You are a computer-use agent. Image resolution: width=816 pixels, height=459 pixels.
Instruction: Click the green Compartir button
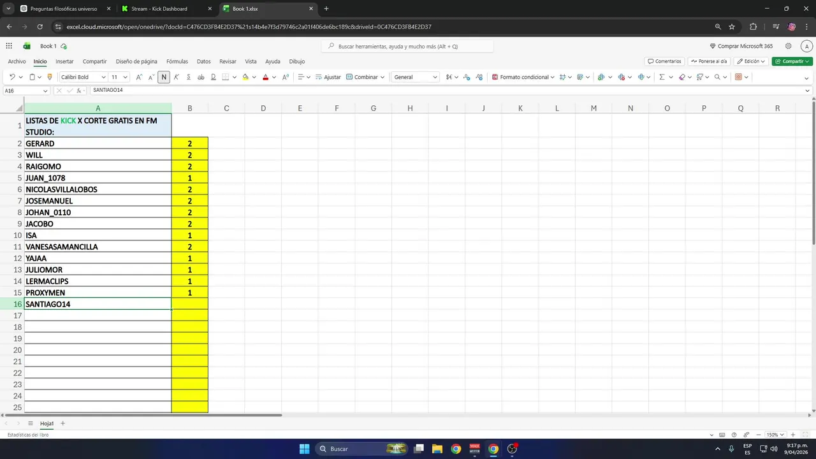792,61
